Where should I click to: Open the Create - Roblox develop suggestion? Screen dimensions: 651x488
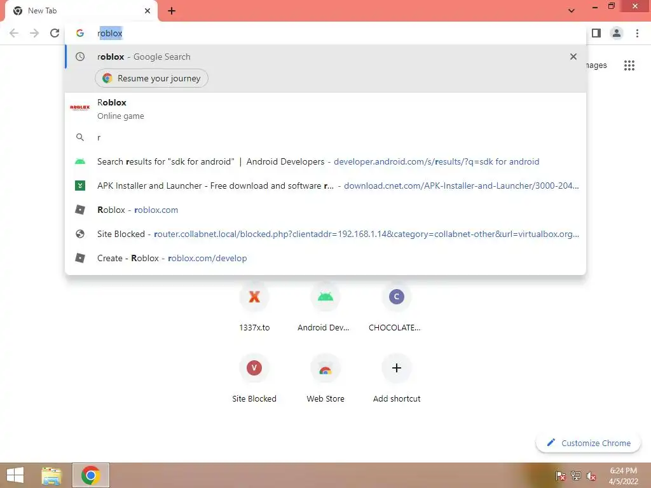tap(325, 258)
